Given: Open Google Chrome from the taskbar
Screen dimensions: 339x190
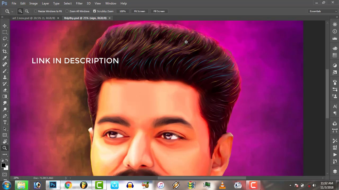Looking at the screenshot, I should click(x=68, y=185).
